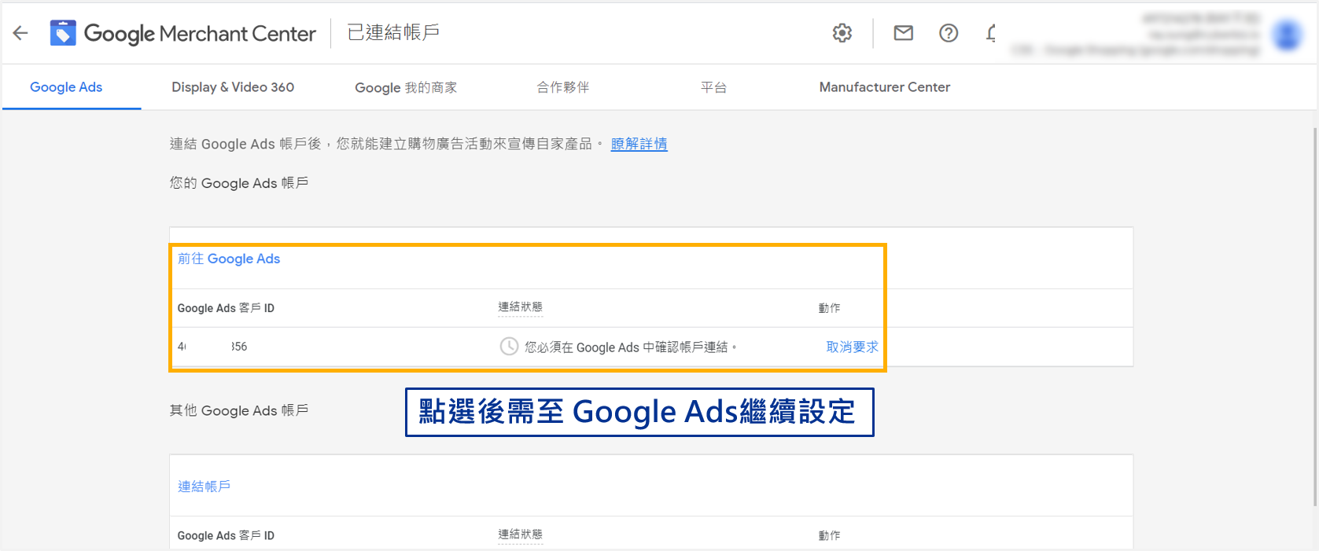Click the 已連結帳戶 page title
The height and width of the screenshot is (551, 1319).
[393, 32]
